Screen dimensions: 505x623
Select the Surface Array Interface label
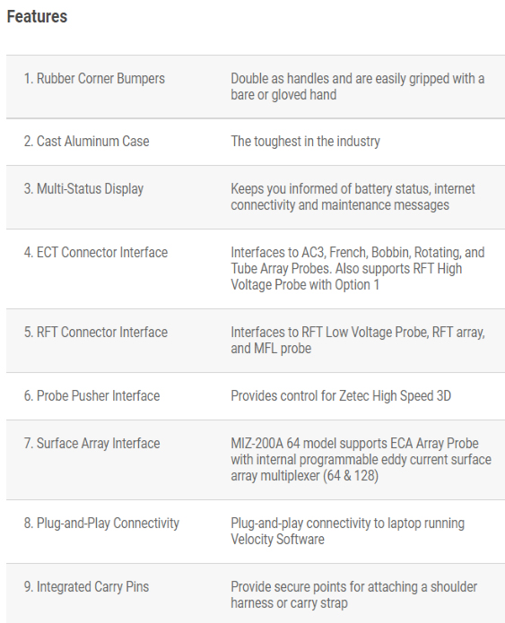point(91,444)
